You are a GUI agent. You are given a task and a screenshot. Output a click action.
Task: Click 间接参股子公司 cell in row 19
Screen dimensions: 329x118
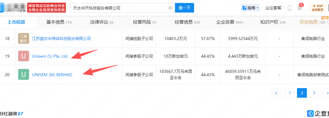139,56
